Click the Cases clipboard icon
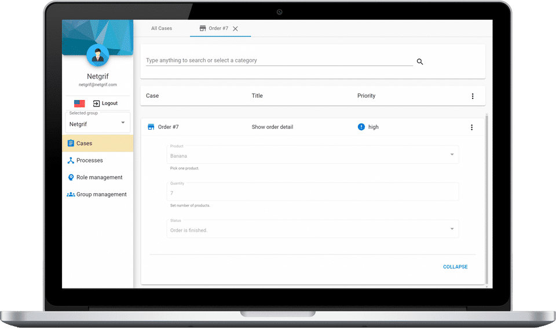This screenshot has height=329, width=556. click(x=71, y=143)
